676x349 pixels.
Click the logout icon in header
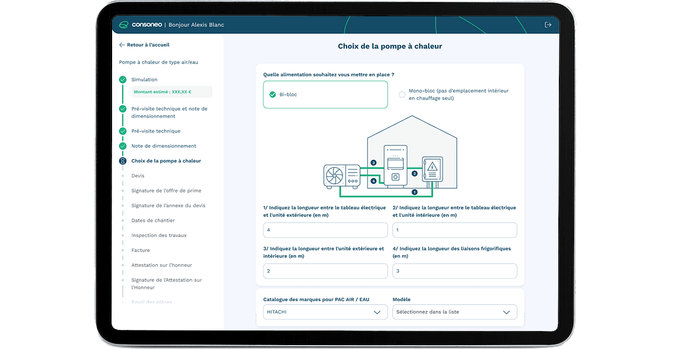point(548,25)
